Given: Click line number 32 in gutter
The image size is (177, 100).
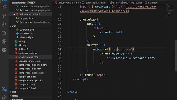Looking at the screenshot, I should coord(60,49).
